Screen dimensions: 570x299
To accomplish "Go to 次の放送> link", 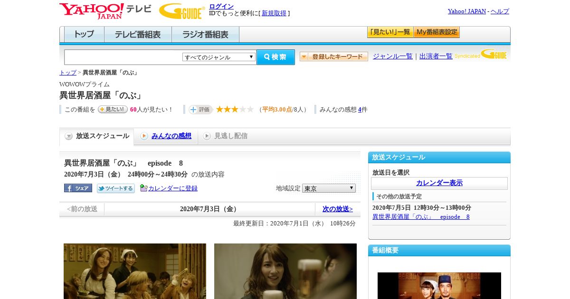I will (338, 209).
